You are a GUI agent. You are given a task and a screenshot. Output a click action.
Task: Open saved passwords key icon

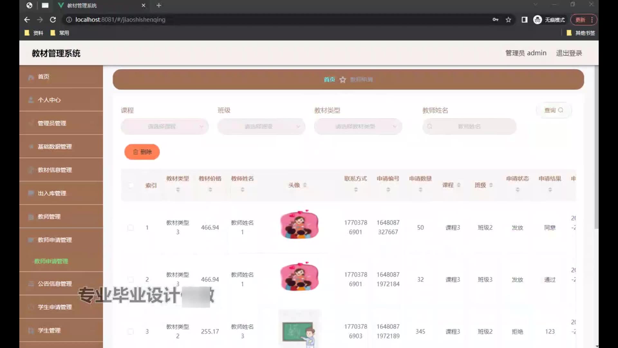click(x=495, y=20)
